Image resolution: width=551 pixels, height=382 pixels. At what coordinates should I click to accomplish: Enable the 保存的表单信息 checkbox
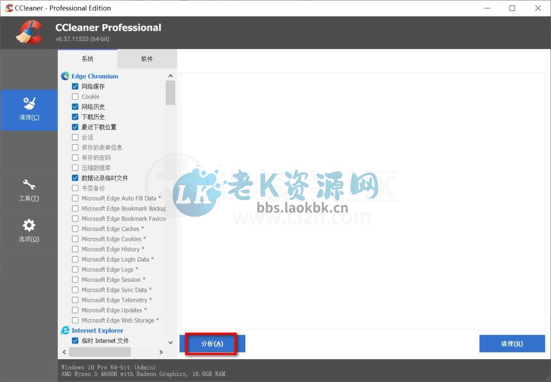pyautogui.click(x=75, y=148)
